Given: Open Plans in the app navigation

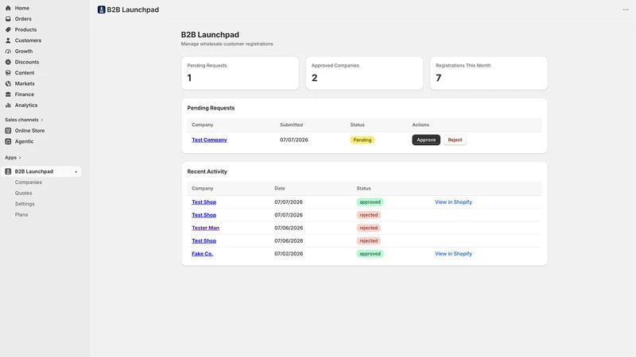Looking at the screenshot, I should (x=21, y=214).
